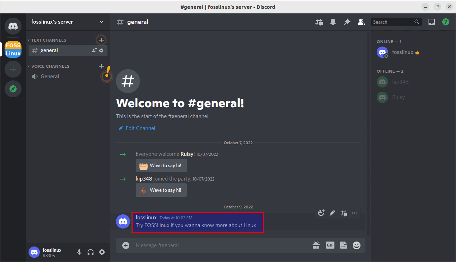Click the general channel title in header
The image size is (456, 262).
tap(138, 22)
